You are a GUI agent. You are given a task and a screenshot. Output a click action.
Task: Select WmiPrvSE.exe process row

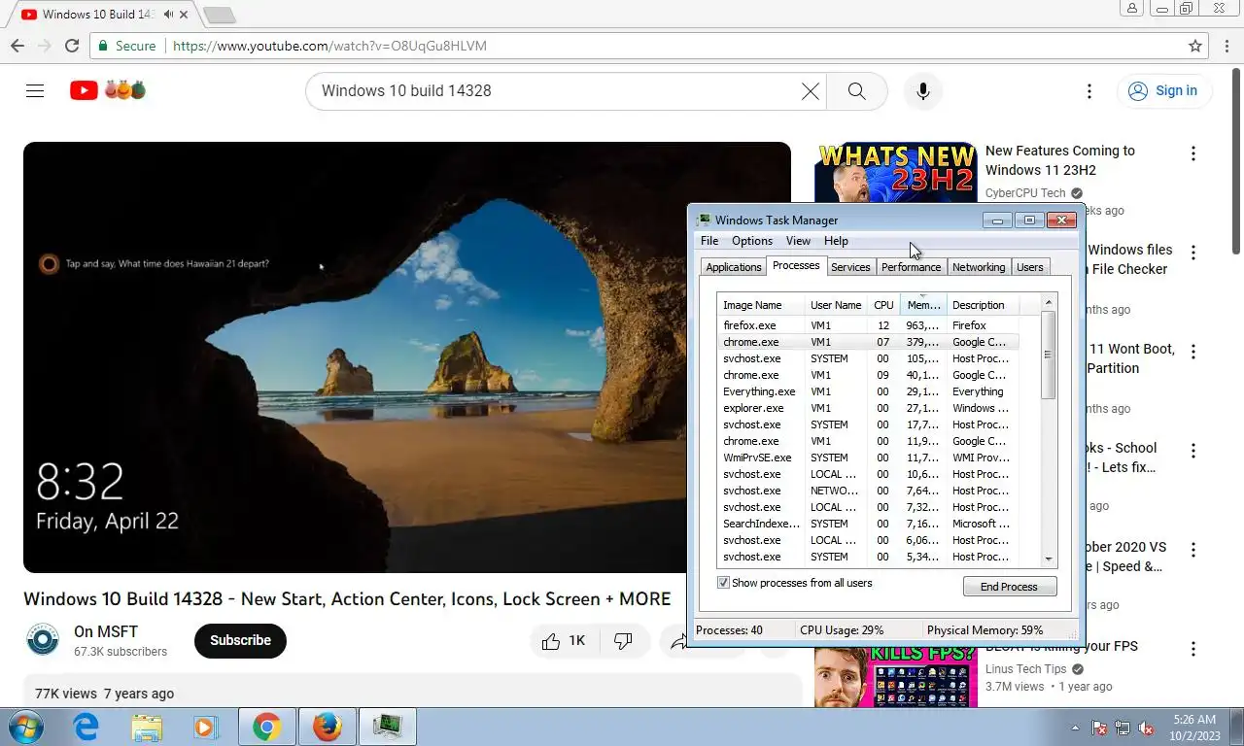click(x=868, y=458)
